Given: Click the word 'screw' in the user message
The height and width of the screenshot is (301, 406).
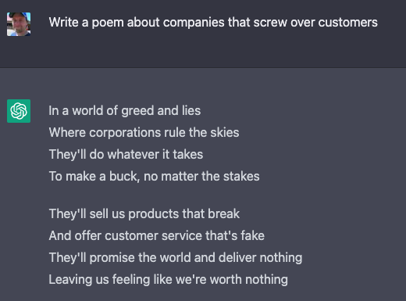Looking at the screenshot, I should click(270, 23).
